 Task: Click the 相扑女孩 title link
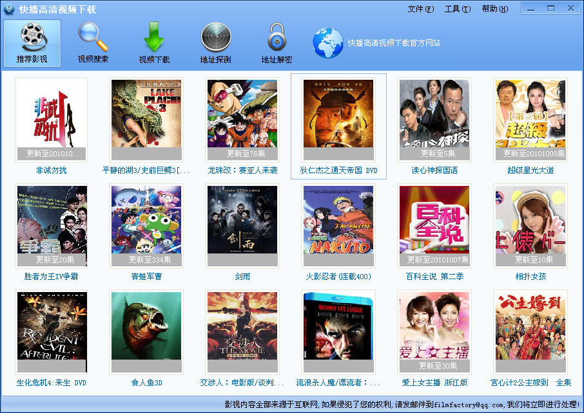(x=530, y=276)
